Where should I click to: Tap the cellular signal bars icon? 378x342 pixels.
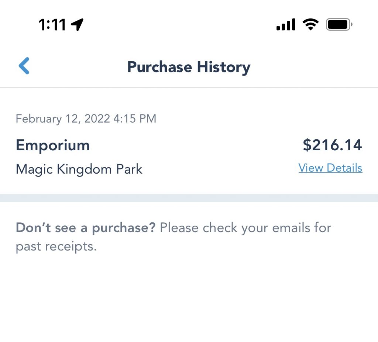coord(286,24)
